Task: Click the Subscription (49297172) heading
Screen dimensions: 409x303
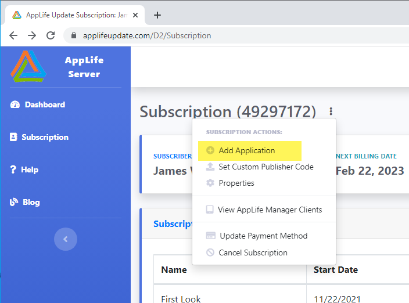Action: 228,111
